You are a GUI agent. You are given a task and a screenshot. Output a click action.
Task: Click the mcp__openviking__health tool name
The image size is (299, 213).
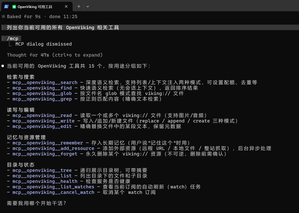(45, 181)
